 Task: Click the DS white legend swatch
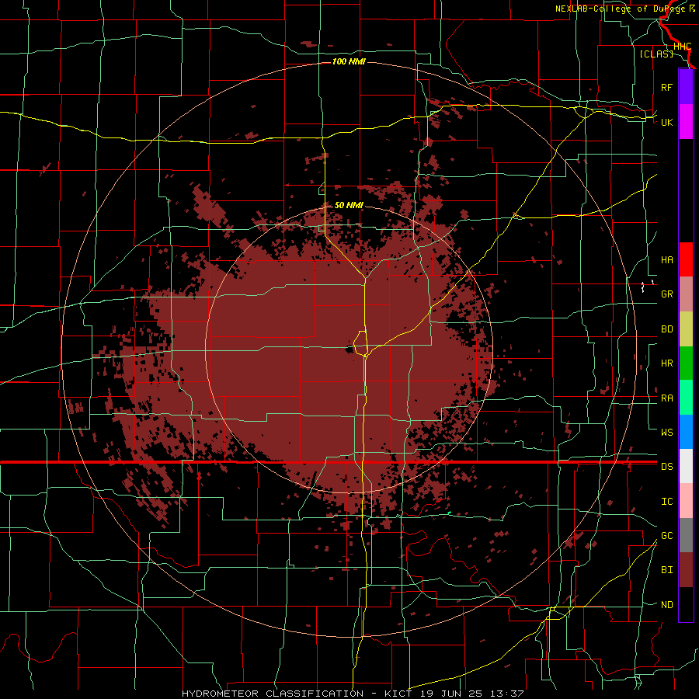point(686,466)
